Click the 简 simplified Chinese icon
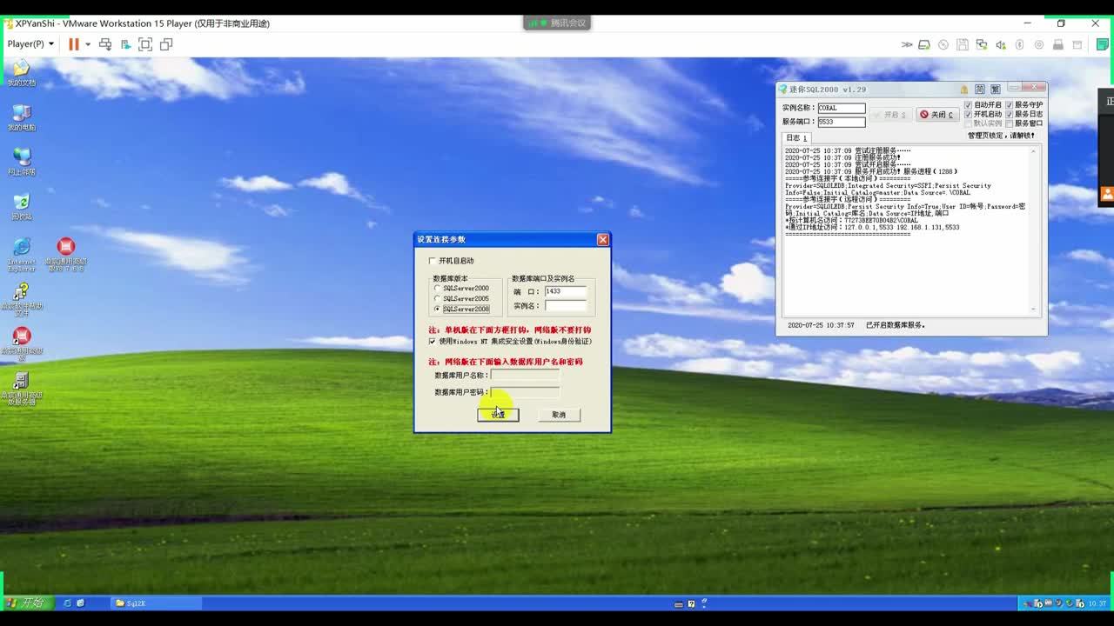 [980, 90]
